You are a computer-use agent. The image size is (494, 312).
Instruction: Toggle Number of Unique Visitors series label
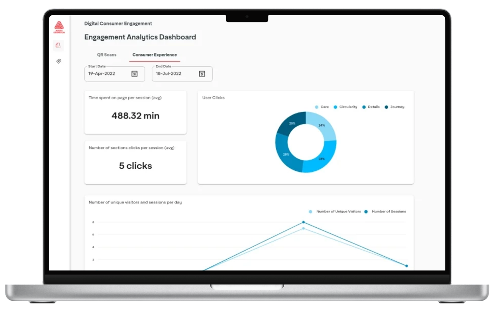[338, 212]
